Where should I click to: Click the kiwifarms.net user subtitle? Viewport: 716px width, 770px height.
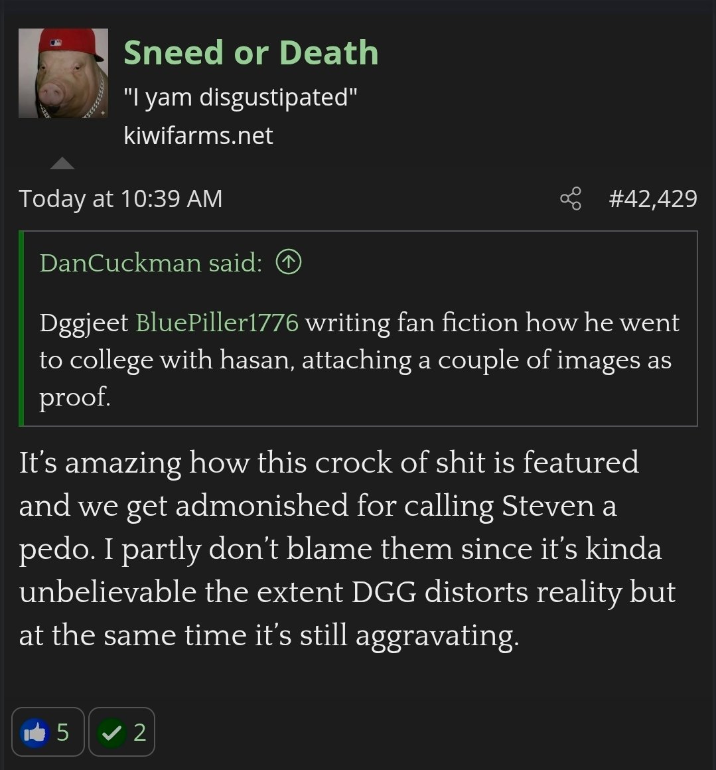198,135
